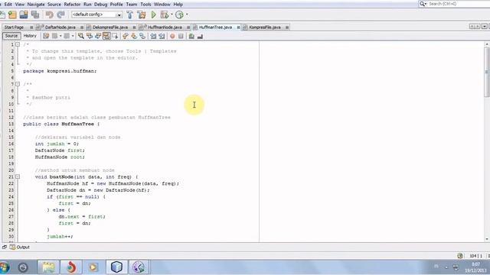Image resolution: width=490 pixels, height=275 pixels.
Task: Open the Tools menu
Action: [145, 5]
